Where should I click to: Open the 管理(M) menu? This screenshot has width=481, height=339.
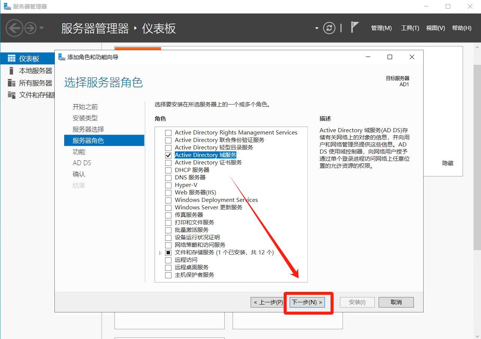point(381,28)
